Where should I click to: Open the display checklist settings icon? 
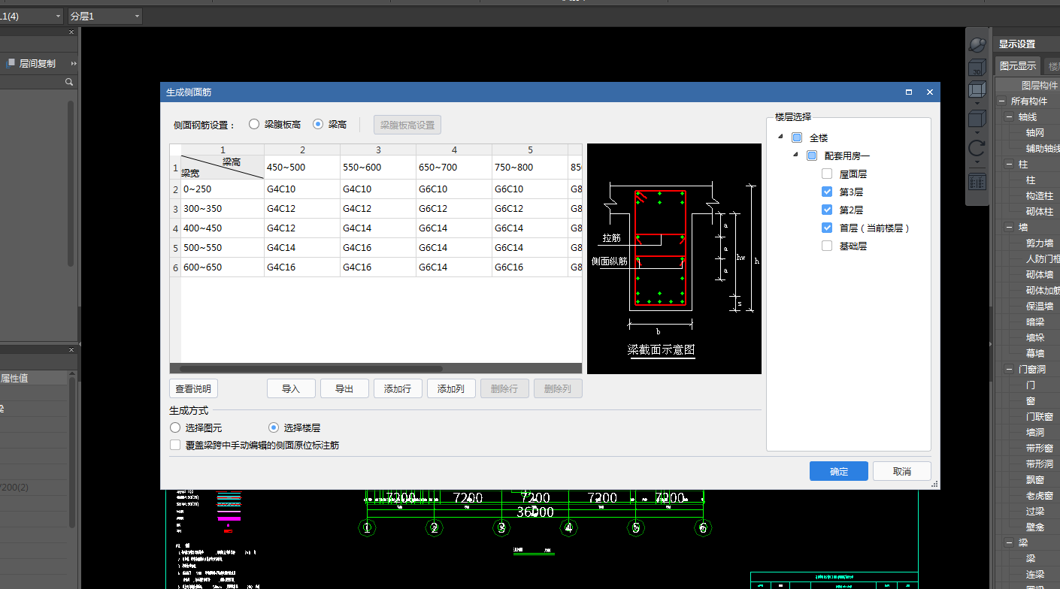(x=977, y=181)
